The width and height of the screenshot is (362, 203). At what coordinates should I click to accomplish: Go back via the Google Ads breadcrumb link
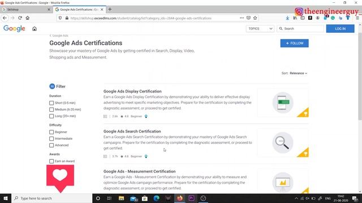[59, 36]
